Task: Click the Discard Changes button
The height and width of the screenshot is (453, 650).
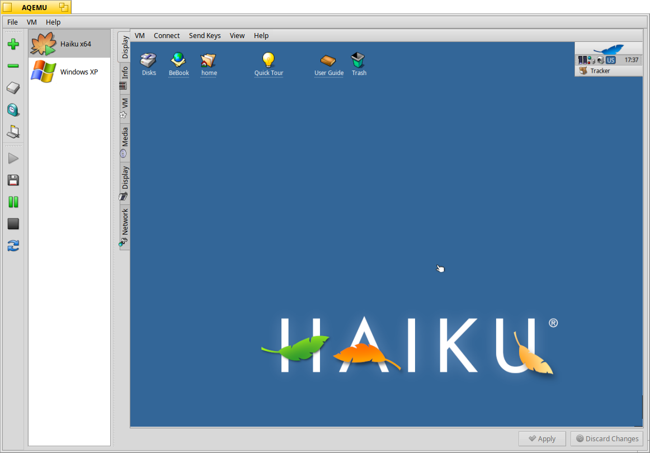Action: click(x=607, y=438)
